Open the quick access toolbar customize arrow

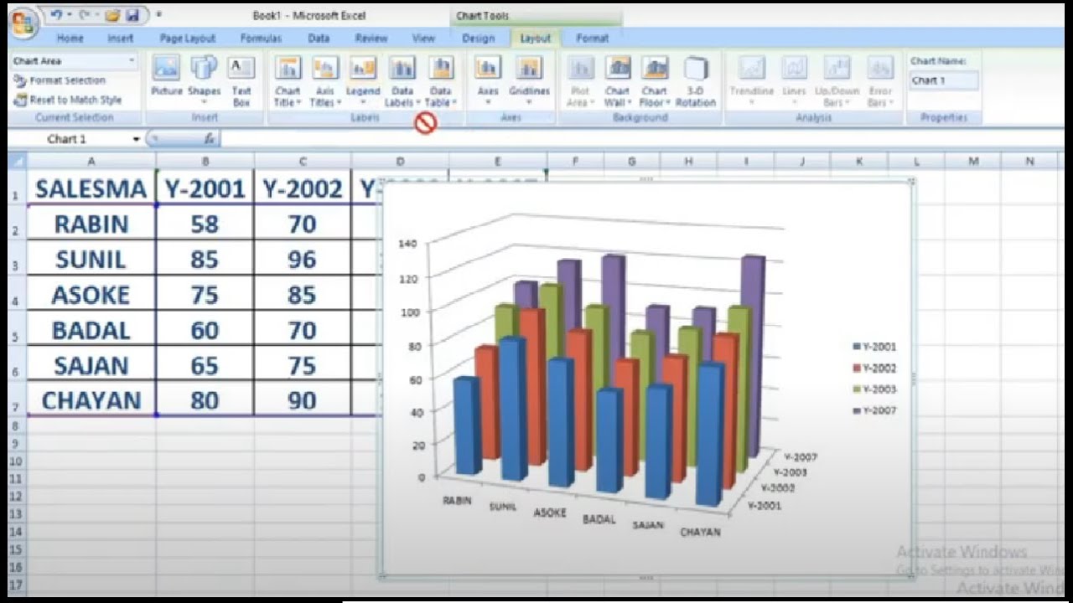pyautogui.click(x=158, y=15)
